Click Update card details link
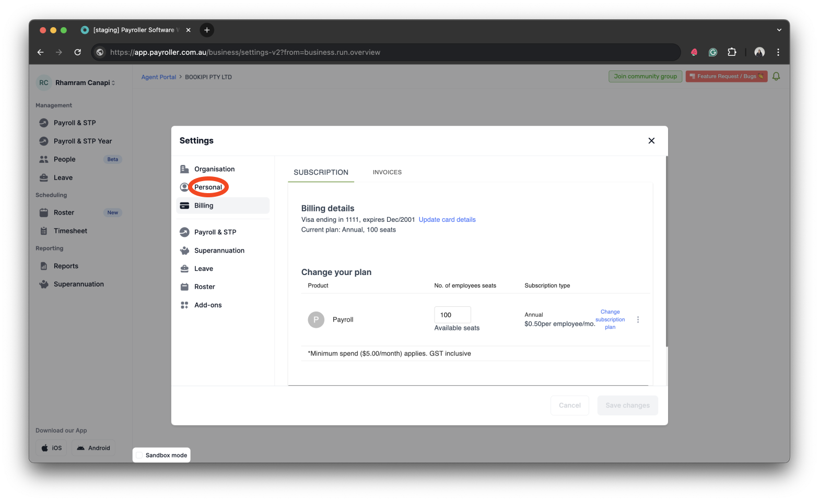The height and width of the screenshot is (501, 819). pyautogui.click(x=447, y=220)
